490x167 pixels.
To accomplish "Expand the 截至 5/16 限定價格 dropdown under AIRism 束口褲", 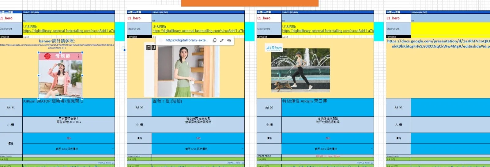I will pyautogui.click(x=372, y=149).
